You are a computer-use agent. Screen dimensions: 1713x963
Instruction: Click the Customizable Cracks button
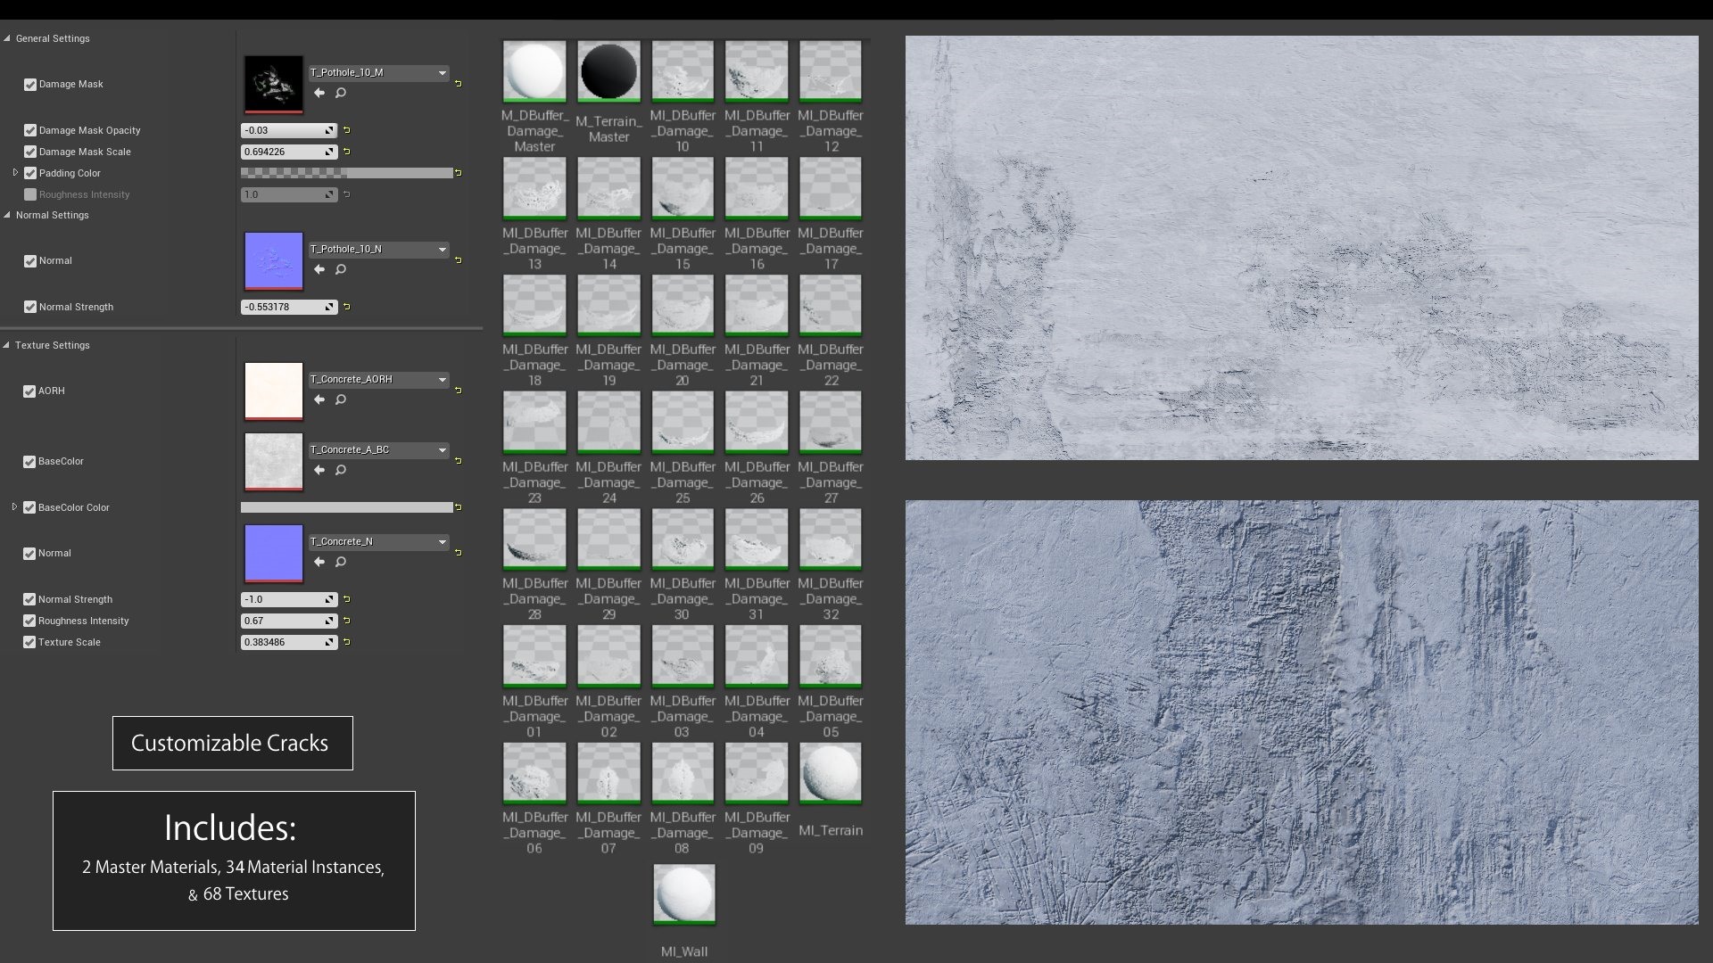click(232, 742)
